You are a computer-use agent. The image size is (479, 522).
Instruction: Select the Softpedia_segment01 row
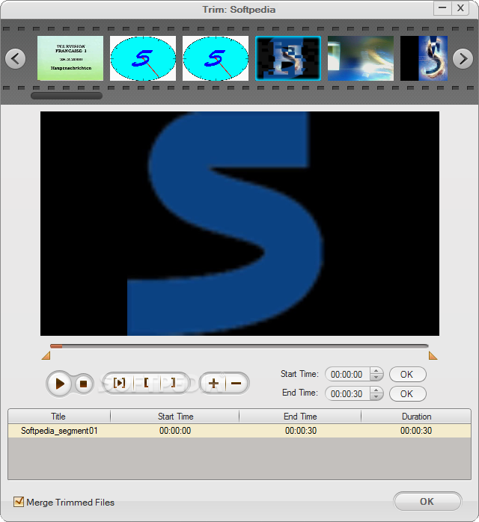tap(239, 431)
